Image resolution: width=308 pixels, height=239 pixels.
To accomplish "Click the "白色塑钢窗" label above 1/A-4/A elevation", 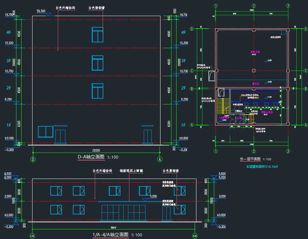I will pos(170,171).
